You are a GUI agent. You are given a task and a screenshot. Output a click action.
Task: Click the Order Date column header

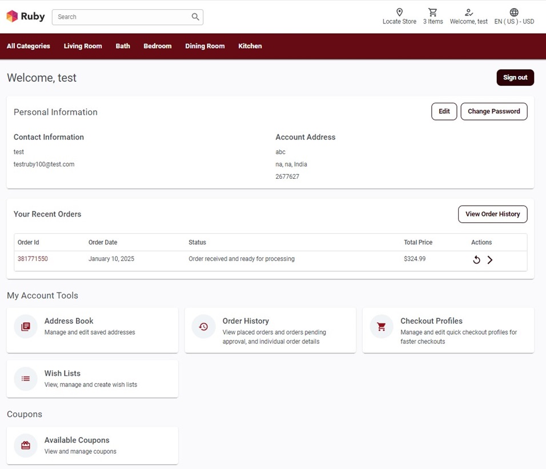pyautogui.click(x=103, y=242)
